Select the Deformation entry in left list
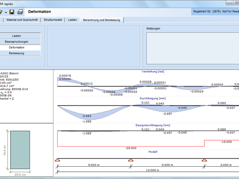239x179 pixels. pyautogui.click(x=16, y=47)
